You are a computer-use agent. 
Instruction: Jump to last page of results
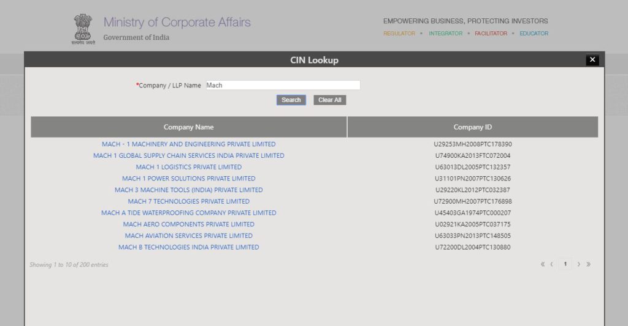(x=589, y=264)
